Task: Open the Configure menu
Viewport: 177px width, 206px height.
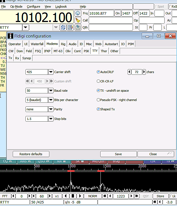Action: 34,6
